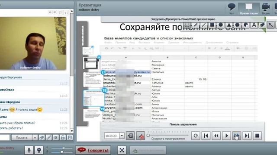This screenshot has height=155, width=277.
Task: Switch to the Видео tab
Action: point(266,9)
